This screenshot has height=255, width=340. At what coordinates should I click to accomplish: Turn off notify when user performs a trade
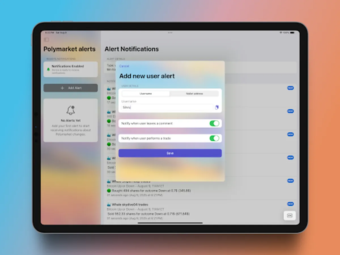215,138
